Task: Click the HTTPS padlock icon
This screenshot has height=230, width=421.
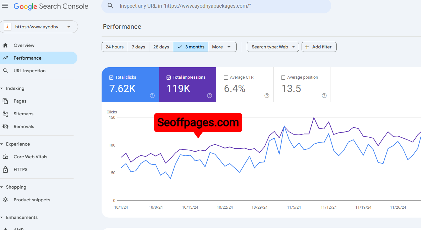Action: 5,169
